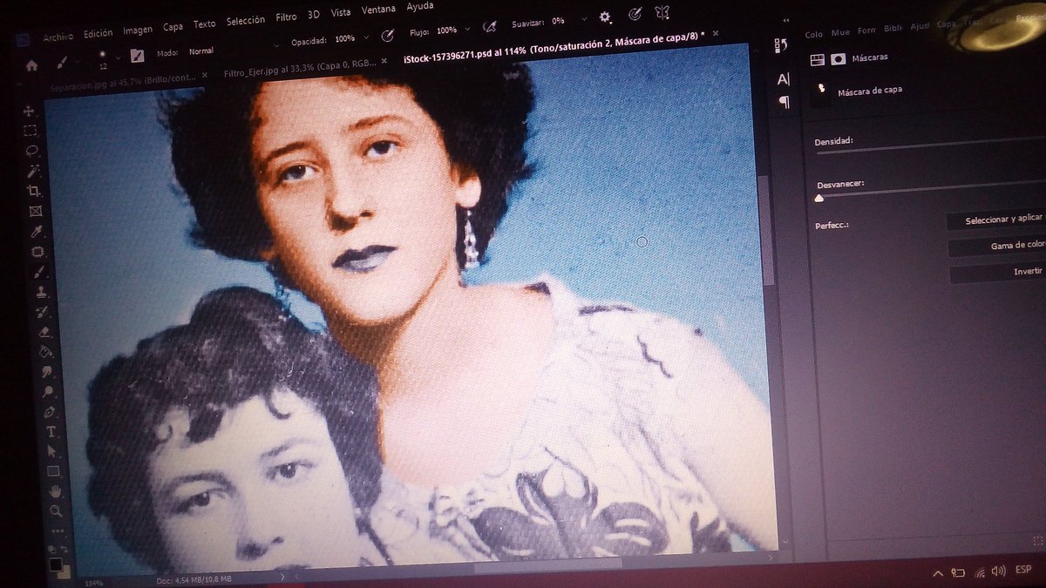The image size is (1046, 588).
Task: Select the Clone Stamp tool
Action: [x=41, y=292]
